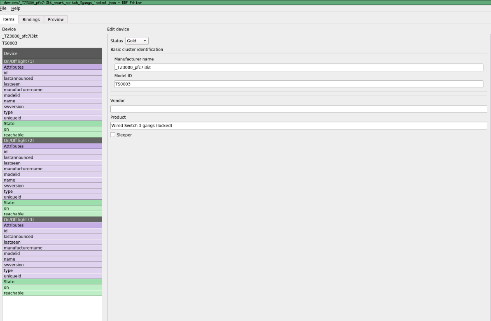491x321 pixels.
Task: Open the Status Gold dropdown
Action: pyautogui.click(x=137, y=41)
